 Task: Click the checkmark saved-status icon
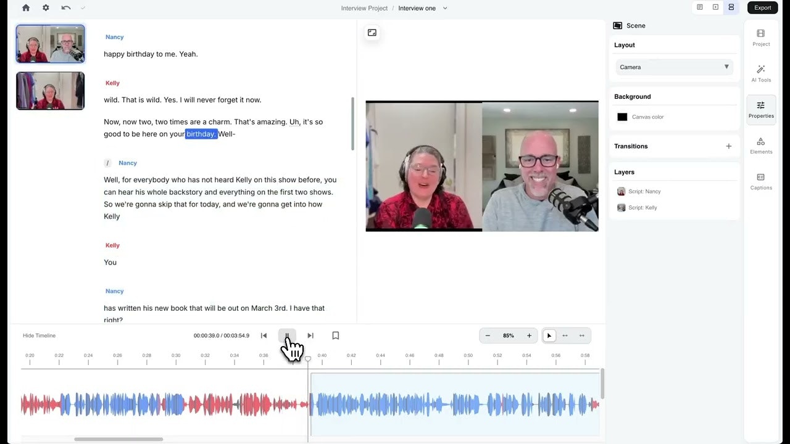pos(83,8)
